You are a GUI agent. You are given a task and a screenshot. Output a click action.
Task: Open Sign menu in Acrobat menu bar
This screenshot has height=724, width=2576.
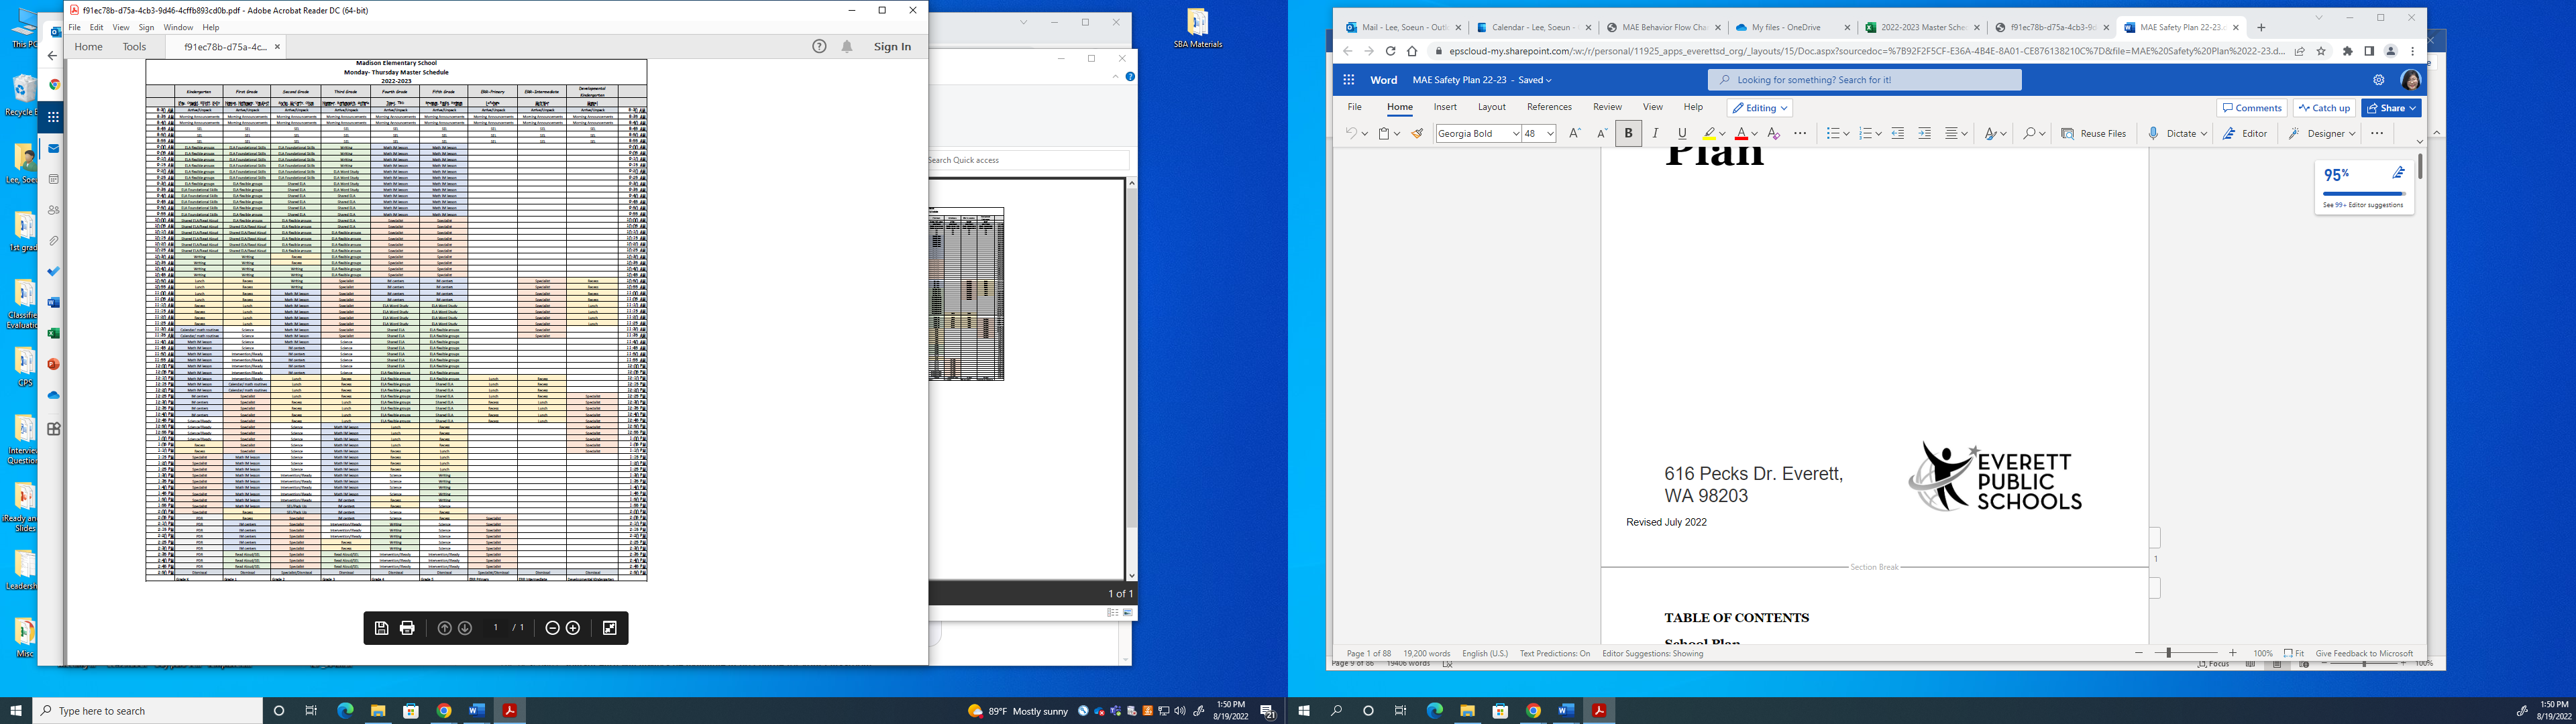[x=146, y=27]
